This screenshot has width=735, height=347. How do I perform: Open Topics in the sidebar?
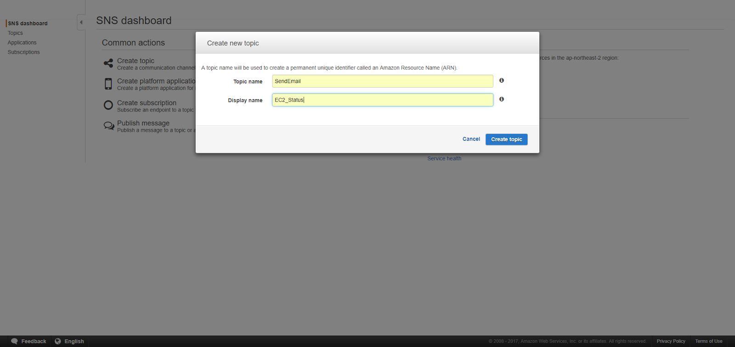15,33
